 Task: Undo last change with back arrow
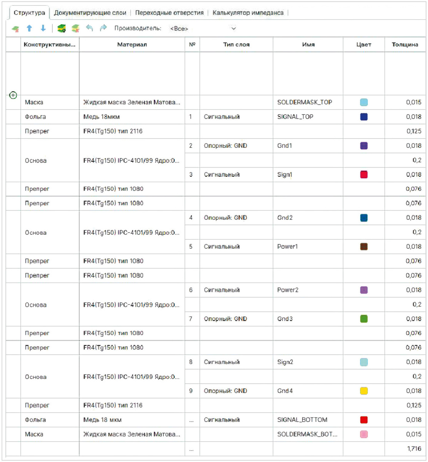(x=90, y=28)
